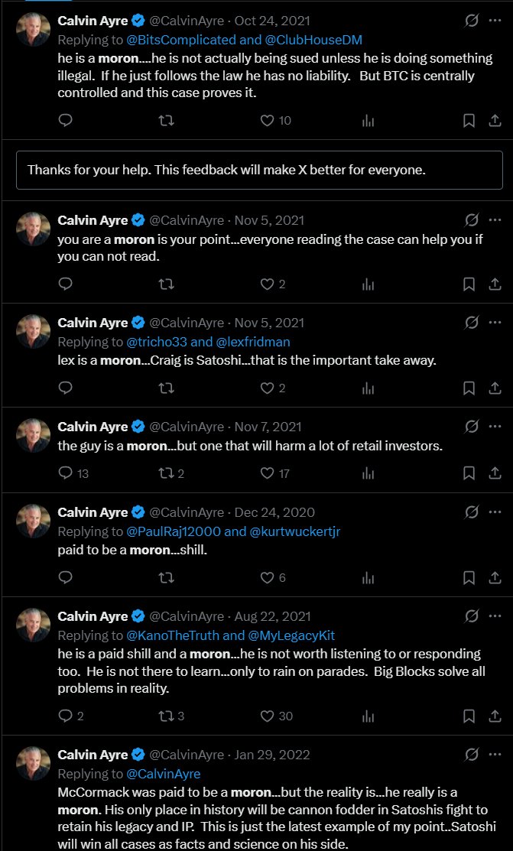Open three-dot menu on Jan 29, 2022 tweet

pyautogui.click(x=495, y=754)
